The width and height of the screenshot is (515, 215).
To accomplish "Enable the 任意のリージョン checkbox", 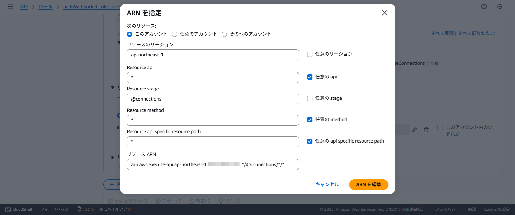I will [310, 54].
